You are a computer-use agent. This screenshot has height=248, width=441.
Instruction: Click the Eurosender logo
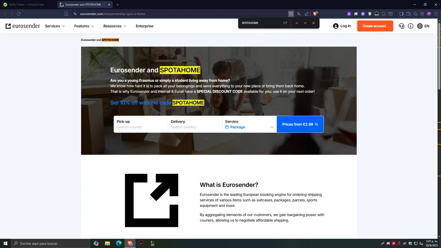(x=23, y=26)
